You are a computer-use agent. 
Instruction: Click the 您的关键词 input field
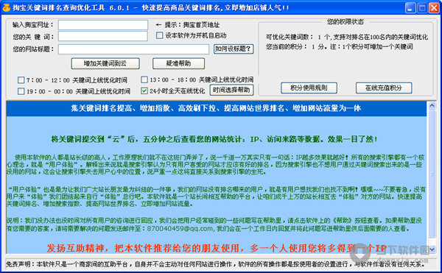tap(103, 36)
